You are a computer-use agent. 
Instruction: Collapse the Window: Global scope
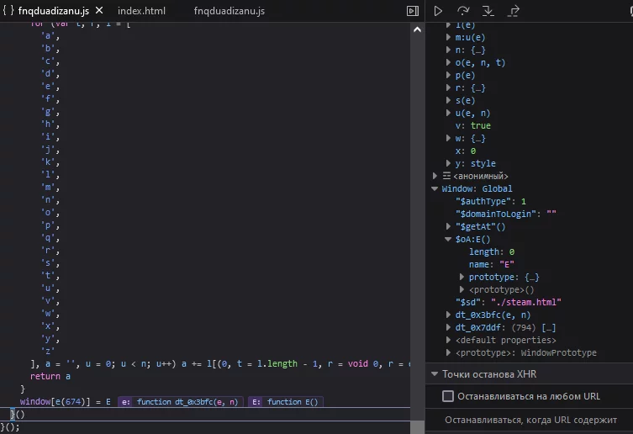(435, 189)
